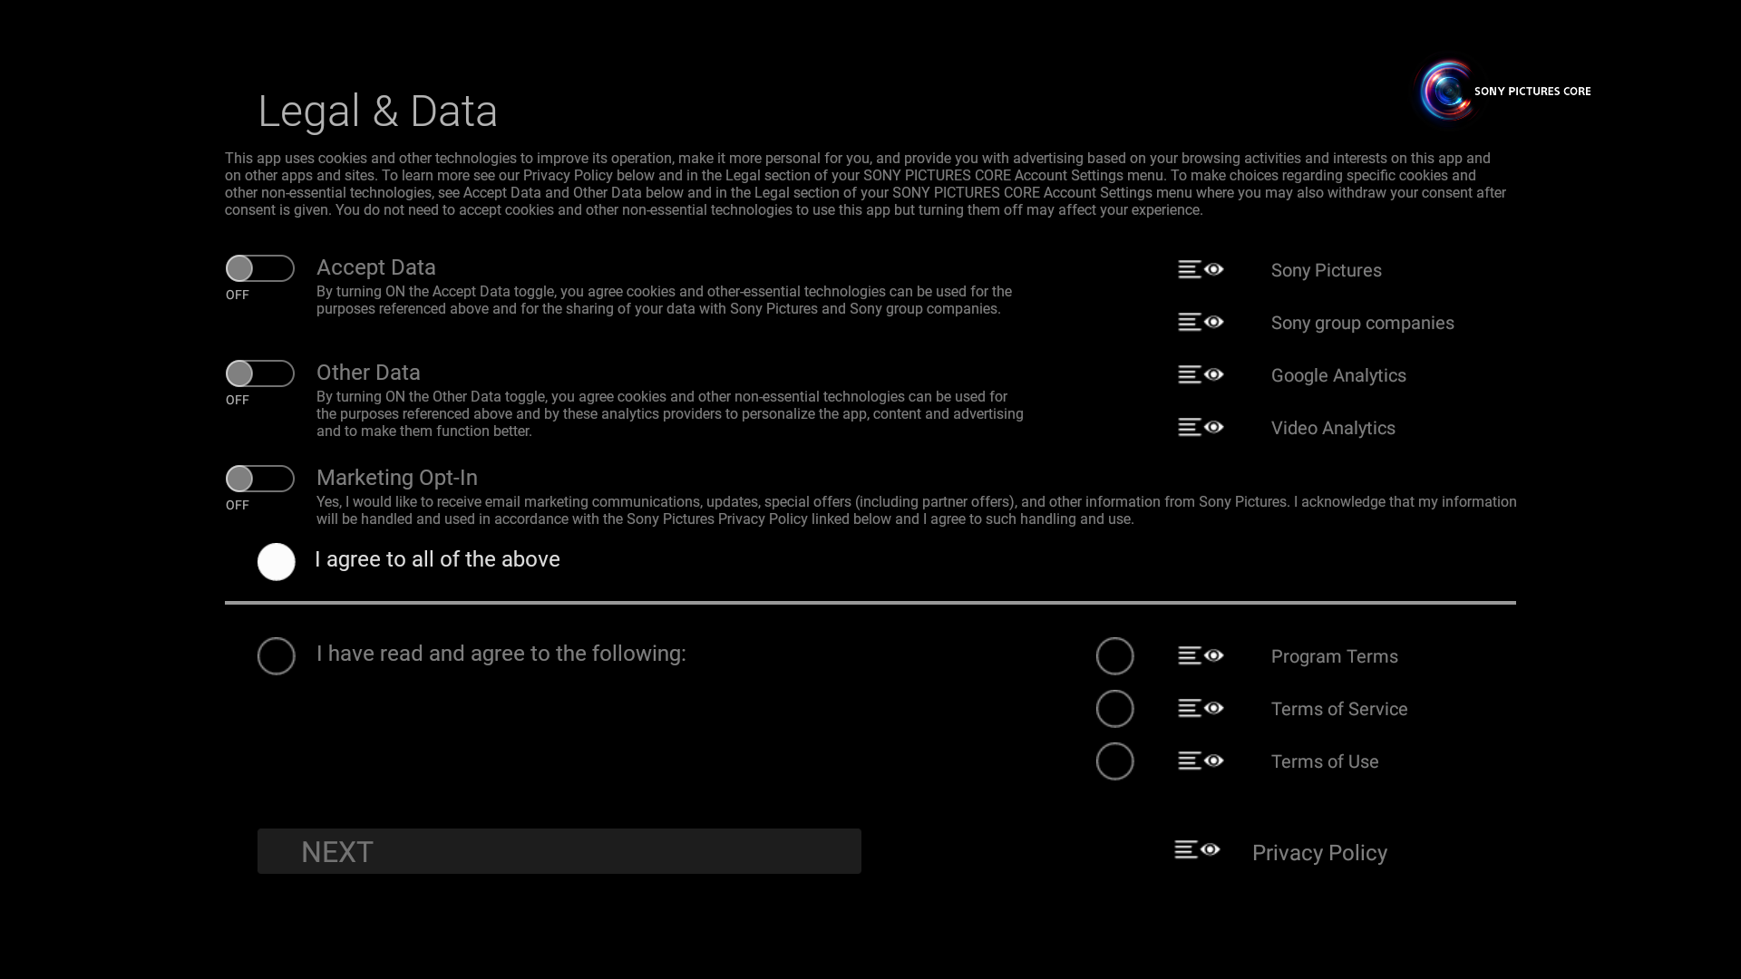Check 'I have read and agree to the following'
The height and width of the screenshot is (979, 1741).
tap(277, 656)
